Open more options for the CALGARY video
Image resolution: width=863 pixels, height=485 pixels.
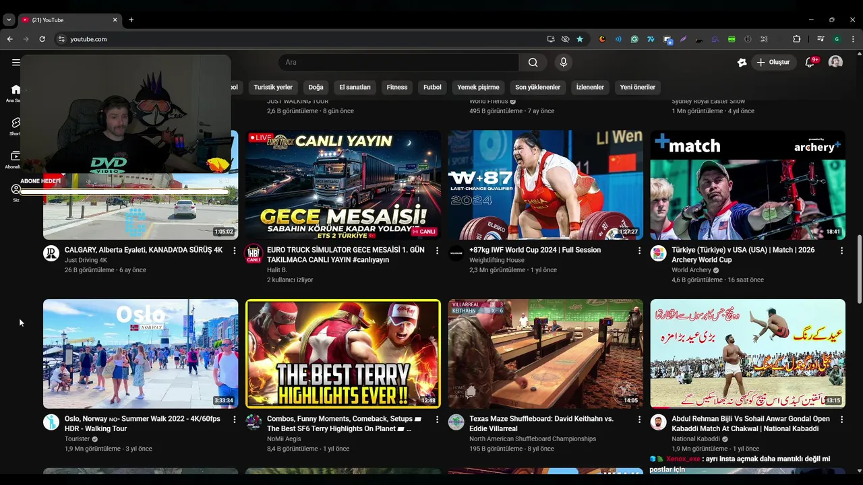235,251
